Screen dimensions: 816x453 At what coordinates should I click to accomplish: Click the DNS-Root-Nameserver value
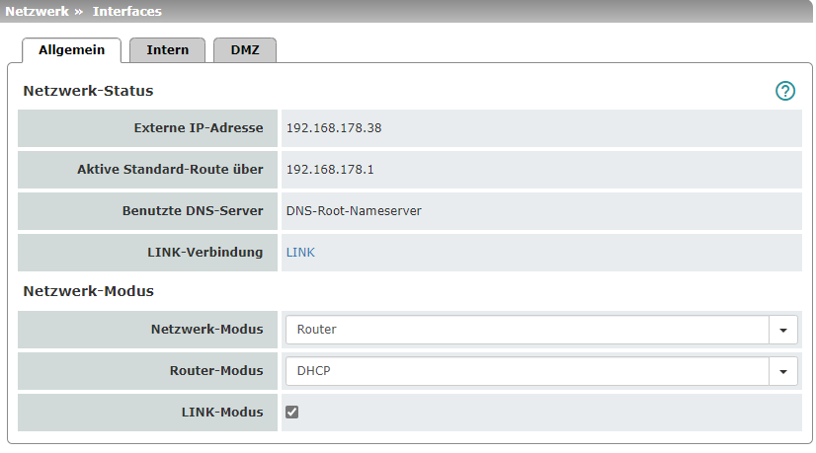[354, 210]
